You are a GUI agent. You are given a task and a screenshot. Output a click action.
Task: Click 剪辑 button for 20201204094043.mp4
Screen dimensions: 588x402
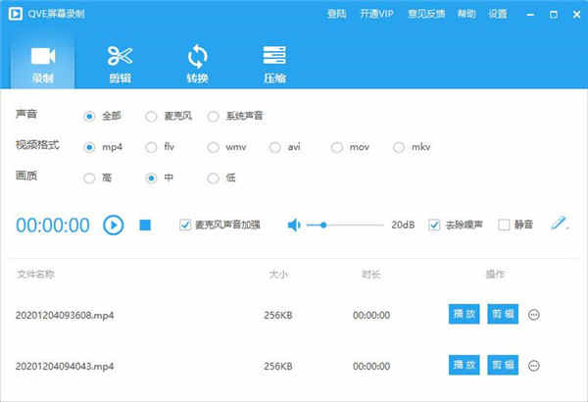point(503,365)
